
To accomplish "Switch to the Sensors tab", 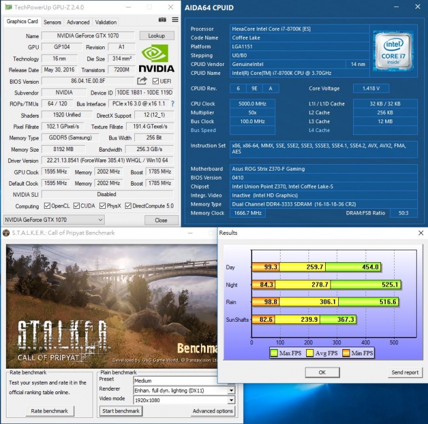I will pyautogui.click(x=52, y=22).
